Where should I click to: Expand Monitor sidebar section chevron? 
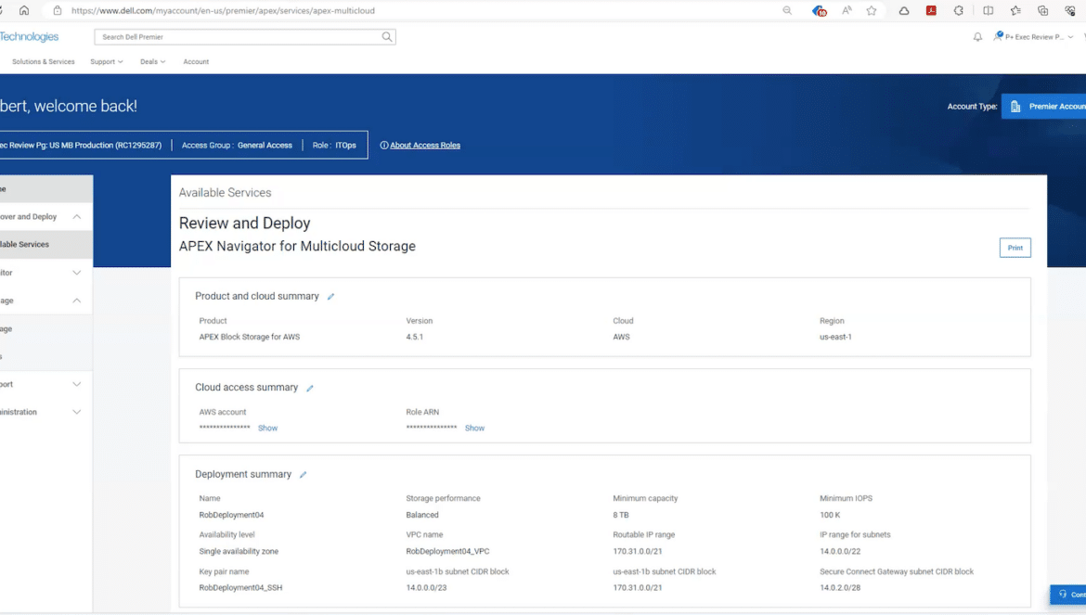(x=77, y=273)
